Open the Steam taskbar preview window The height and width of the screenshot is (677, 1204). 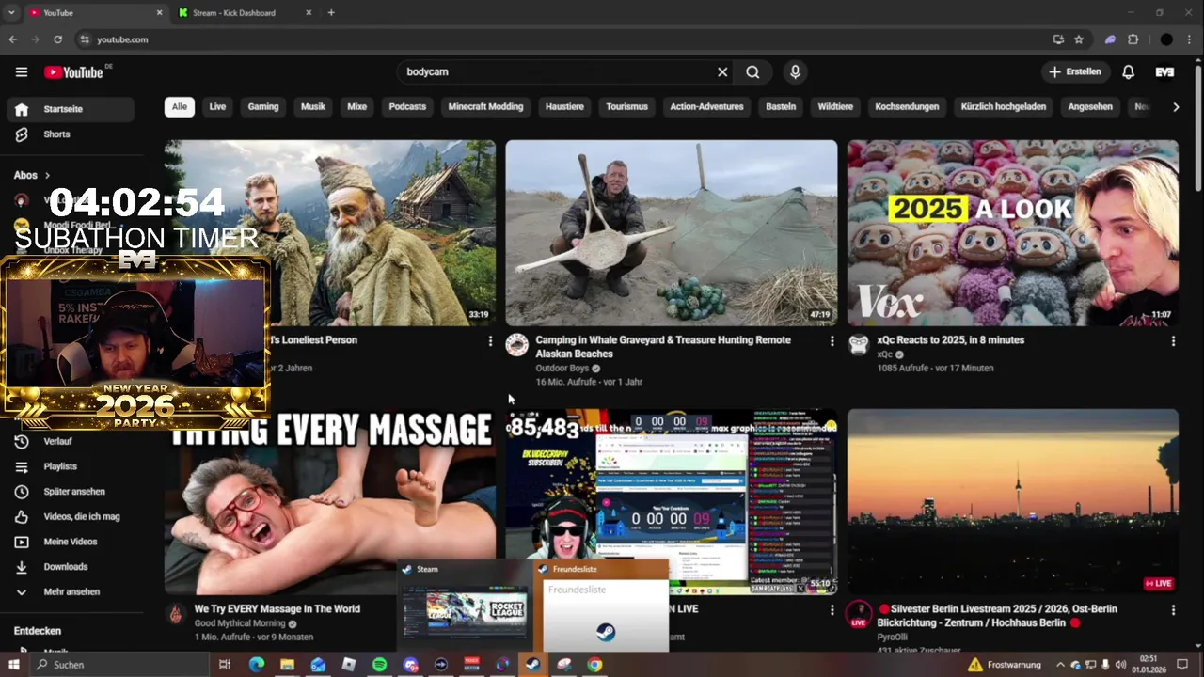pos(466,605)
